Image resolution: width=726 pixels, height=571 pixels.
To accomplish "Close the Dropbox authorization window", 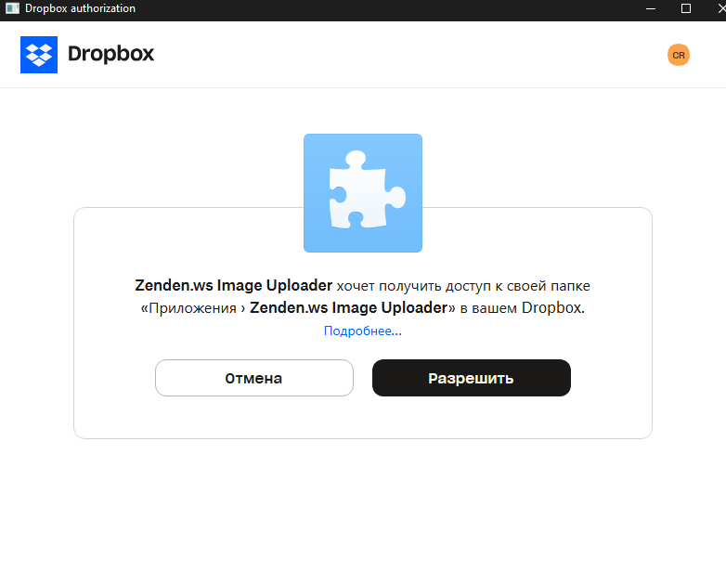I will pyautogui.click(x=720, y=8).
